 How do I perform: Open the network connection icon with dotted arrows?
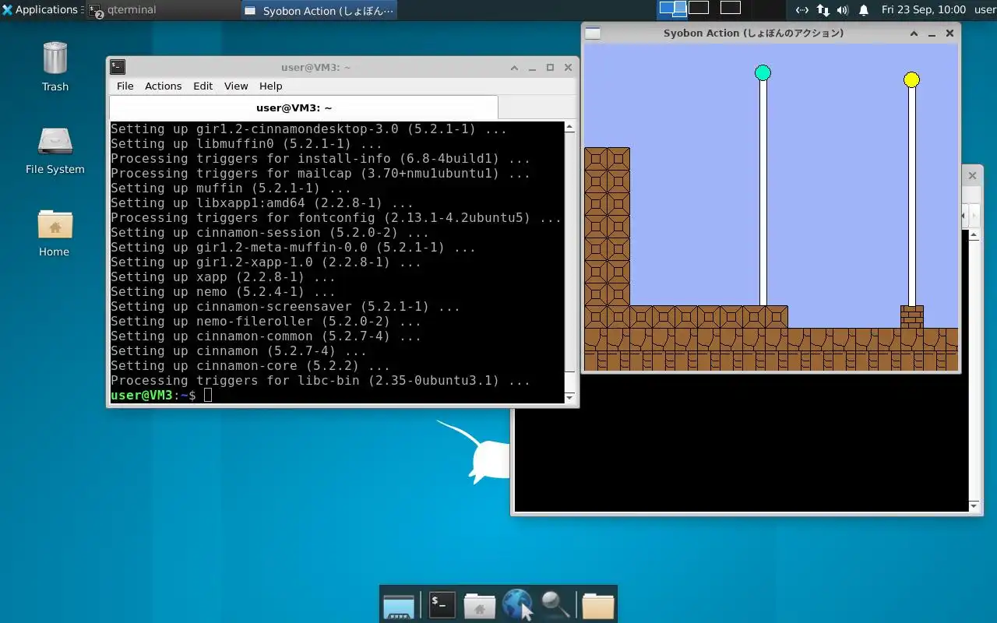[801, 10]
